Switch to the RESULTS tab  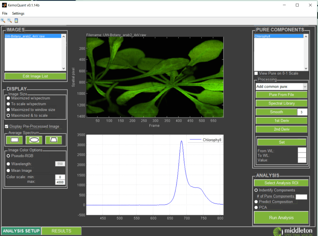tap(61, 231)
